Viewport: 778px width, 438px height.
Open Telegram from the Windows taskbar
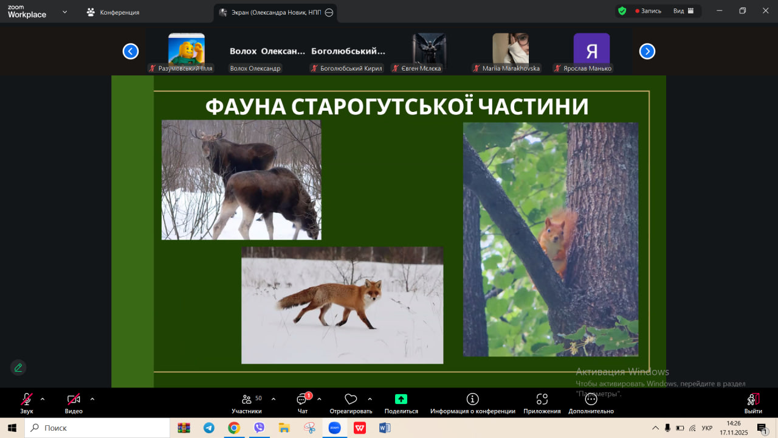point(208,428)
